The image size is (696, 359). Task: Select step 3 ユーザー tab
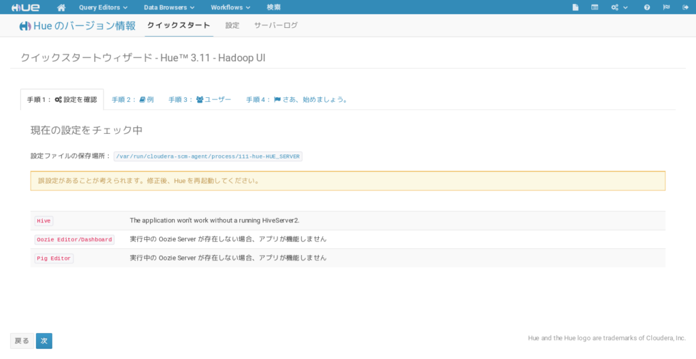(x=200, y=99)
